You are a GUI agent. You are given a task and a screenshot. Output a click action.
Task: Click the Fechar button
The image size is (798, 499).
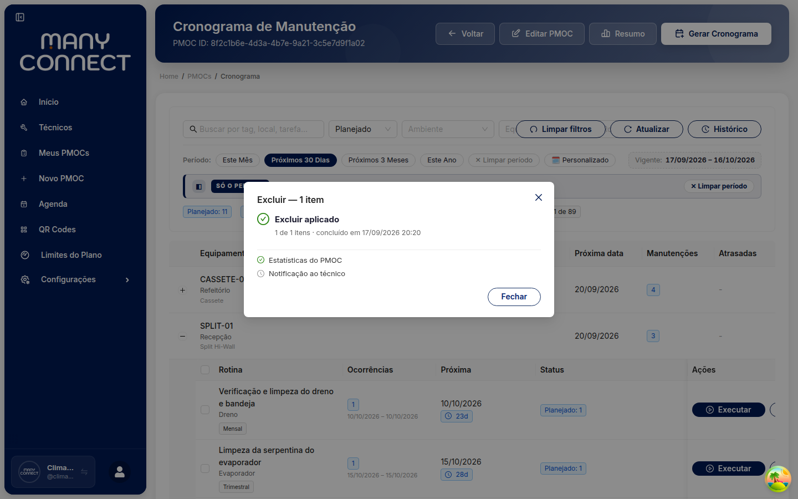(x=514, y=297)
